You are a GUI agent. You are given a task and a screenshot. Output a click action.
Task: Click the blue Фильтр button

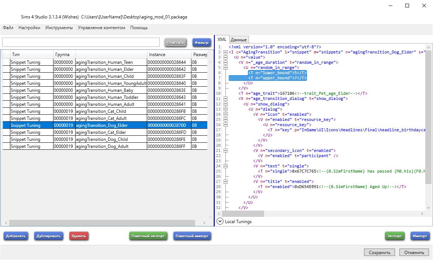pyautogui.click(x=201, y=42)
